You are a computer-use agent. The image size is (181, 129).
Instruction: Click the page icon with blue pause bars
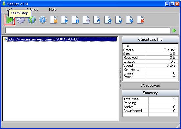(75, 20)
